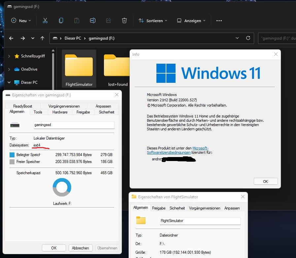Expand address bar history dropdown
The image size is (296, 258).
coord(237,38)
